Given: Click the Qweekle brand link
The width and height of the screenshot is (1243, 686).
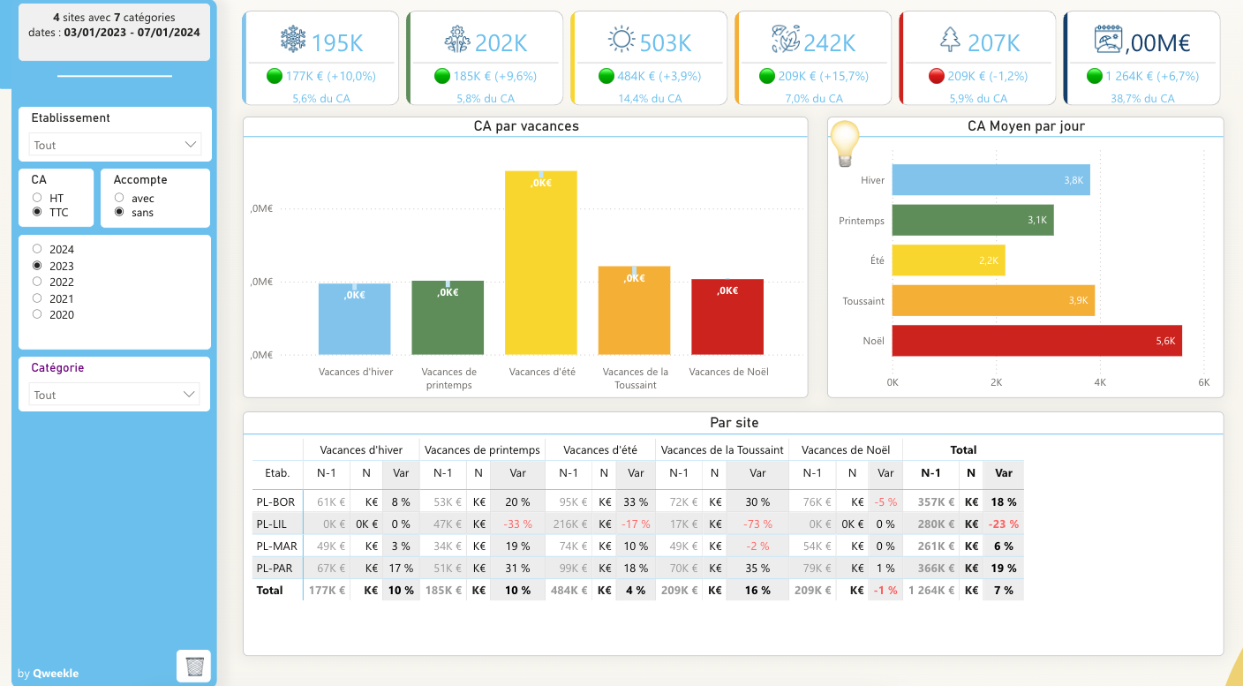Looking at the screenshot, I should [56, 674].
